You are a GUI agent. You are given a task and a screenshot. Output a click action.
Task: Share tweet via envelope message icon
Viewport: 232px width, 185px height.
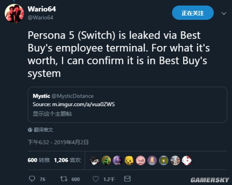pyautogui.click(x=127, y=179)
